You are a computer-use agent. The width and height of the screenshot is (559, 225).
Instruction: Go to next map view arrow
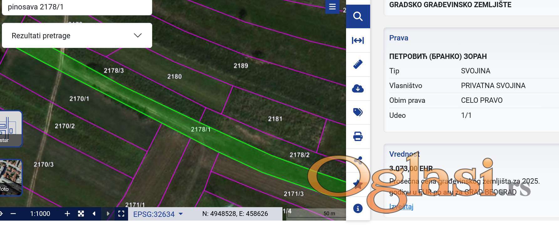point(108,214)
